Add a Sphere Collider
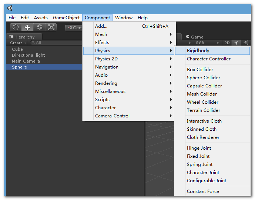This screenshot has height=200, width=255. point(212,78)
